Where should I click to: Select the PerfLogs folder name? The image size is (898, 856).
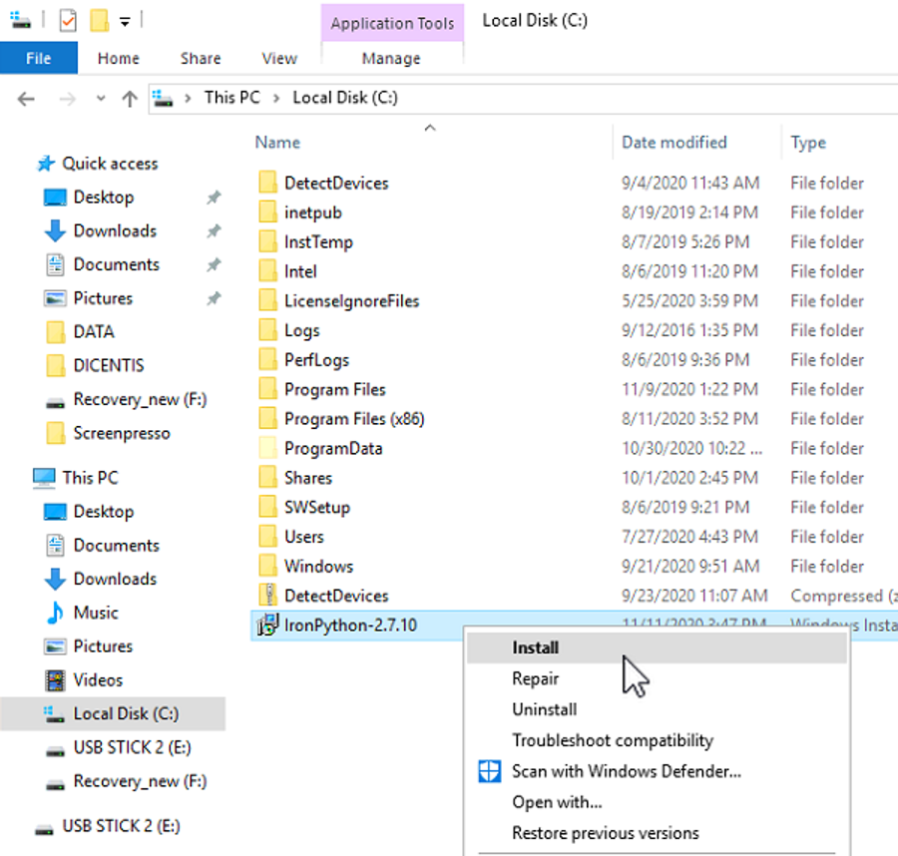coord(316,359)
